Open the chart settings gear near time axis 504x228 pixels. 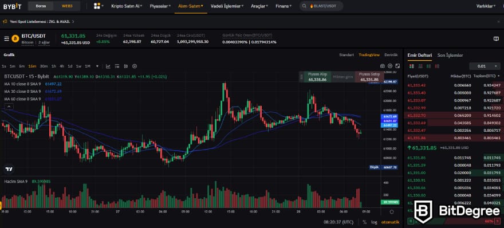392,212
